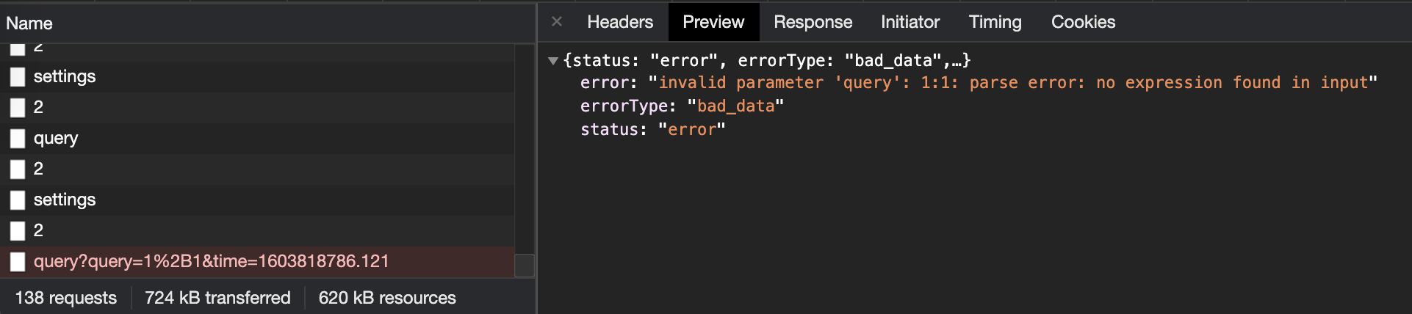Click document icon beside the lower settings request

18,200
